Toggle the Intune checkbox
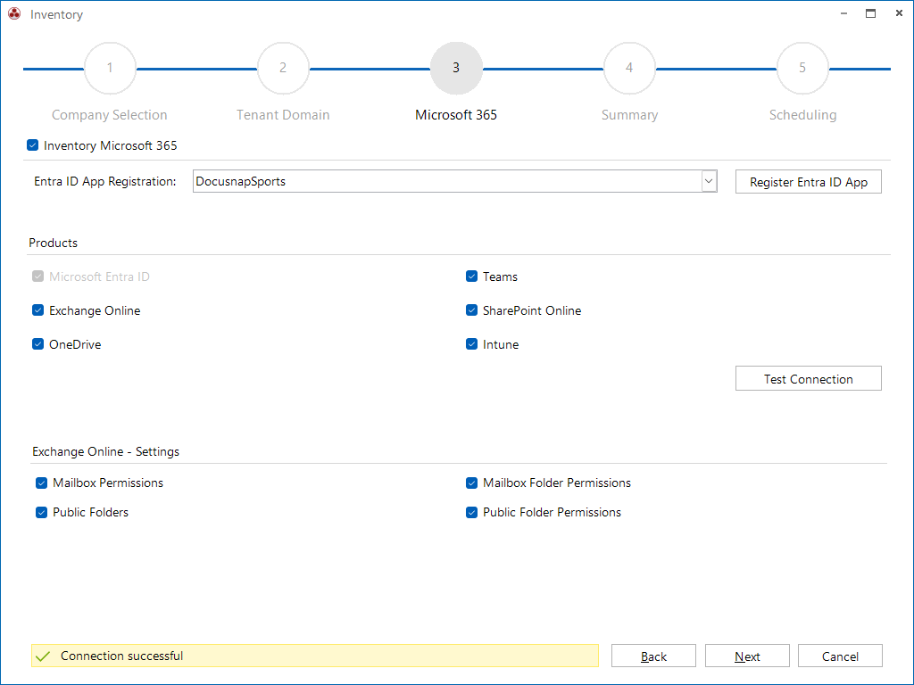This screenshot has height=685, width=914. (x=471, y=343)
